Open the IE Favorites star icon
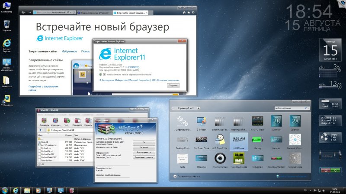Viewport: 346px width, 194px height. [189, 13]
